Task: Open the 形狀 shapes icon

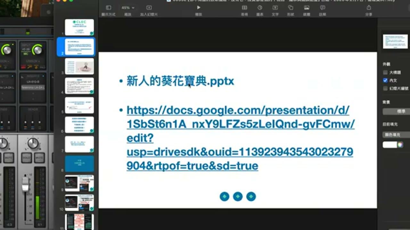Action: pyautogui.click(x=291, y=8)
